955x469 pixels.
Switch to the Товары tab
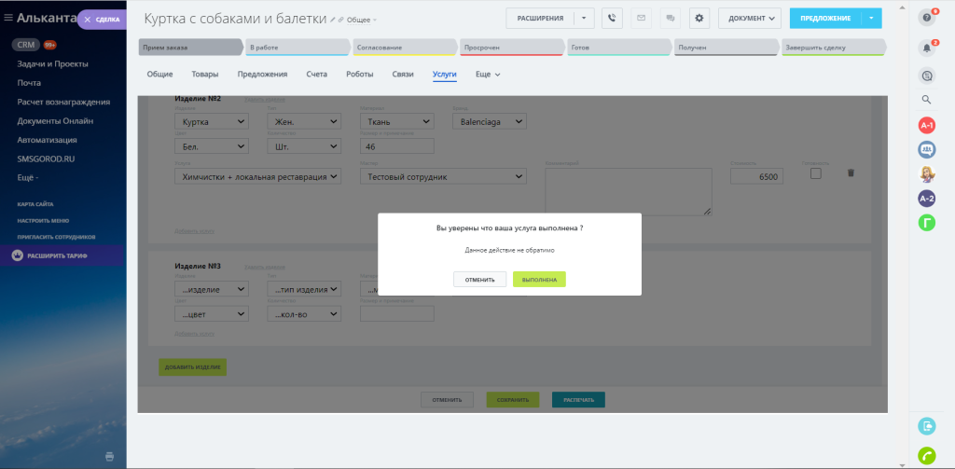[x=205, y=75]
